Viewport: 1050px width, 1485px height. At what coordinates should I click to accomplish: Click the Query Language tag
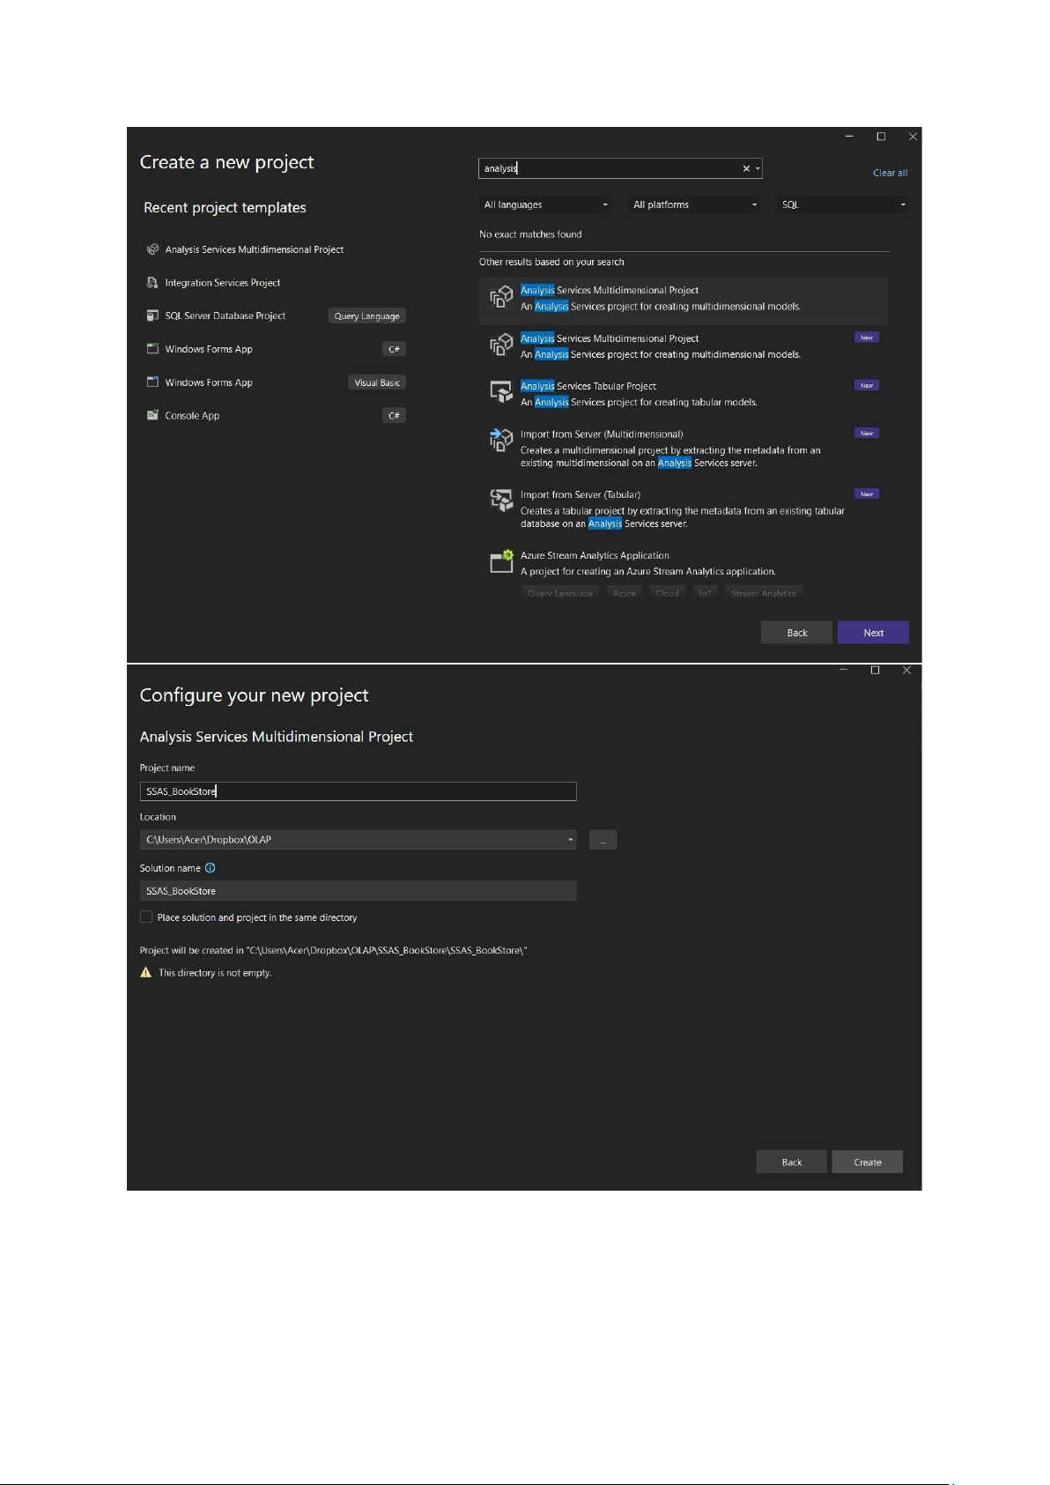(x=366, y=316)
